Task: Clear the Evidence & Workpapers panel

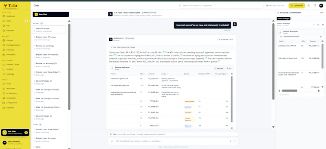Action: (322, 13)
